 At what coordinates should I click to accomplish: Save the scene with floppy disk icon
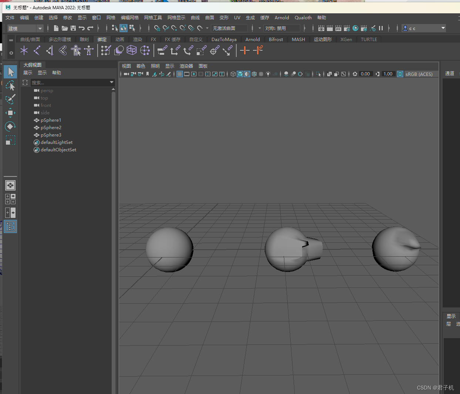(73, 28)
